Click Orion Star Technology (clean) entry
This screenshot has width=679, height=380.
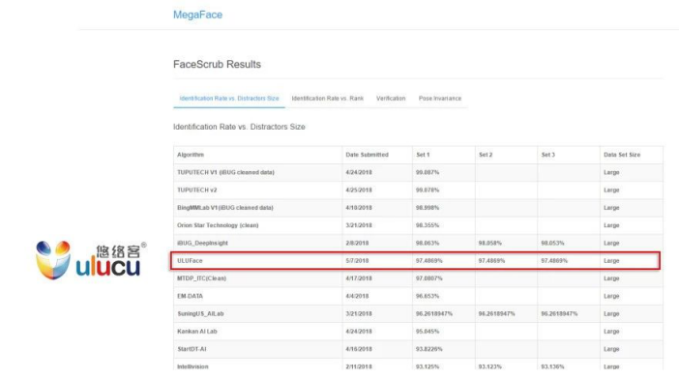(x=218, y=225)
